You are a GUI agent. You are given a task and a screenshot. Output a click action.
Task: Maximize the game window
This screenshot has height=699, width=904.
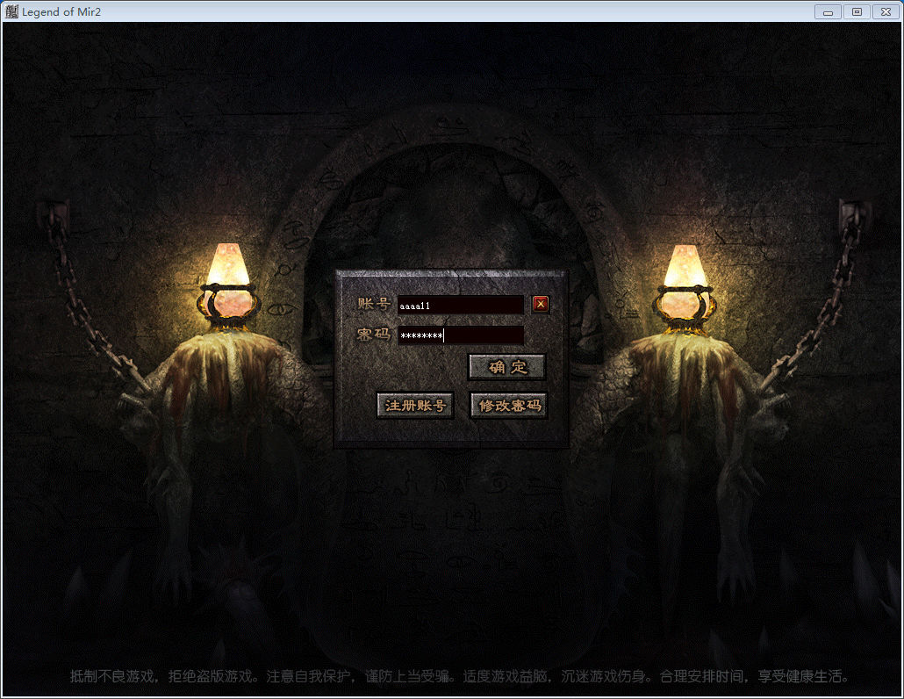tap(856, 11)
